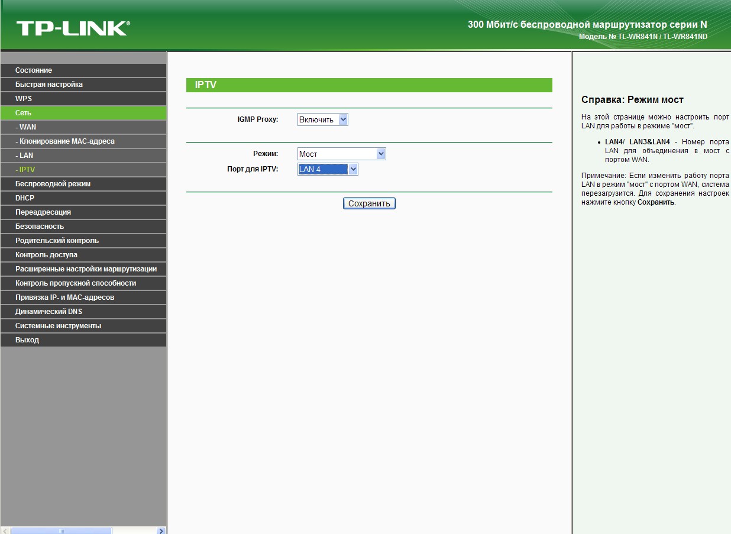Open Расширенные настройки маршрутизации
Screen dimensions: 731x534
(83, 269)
